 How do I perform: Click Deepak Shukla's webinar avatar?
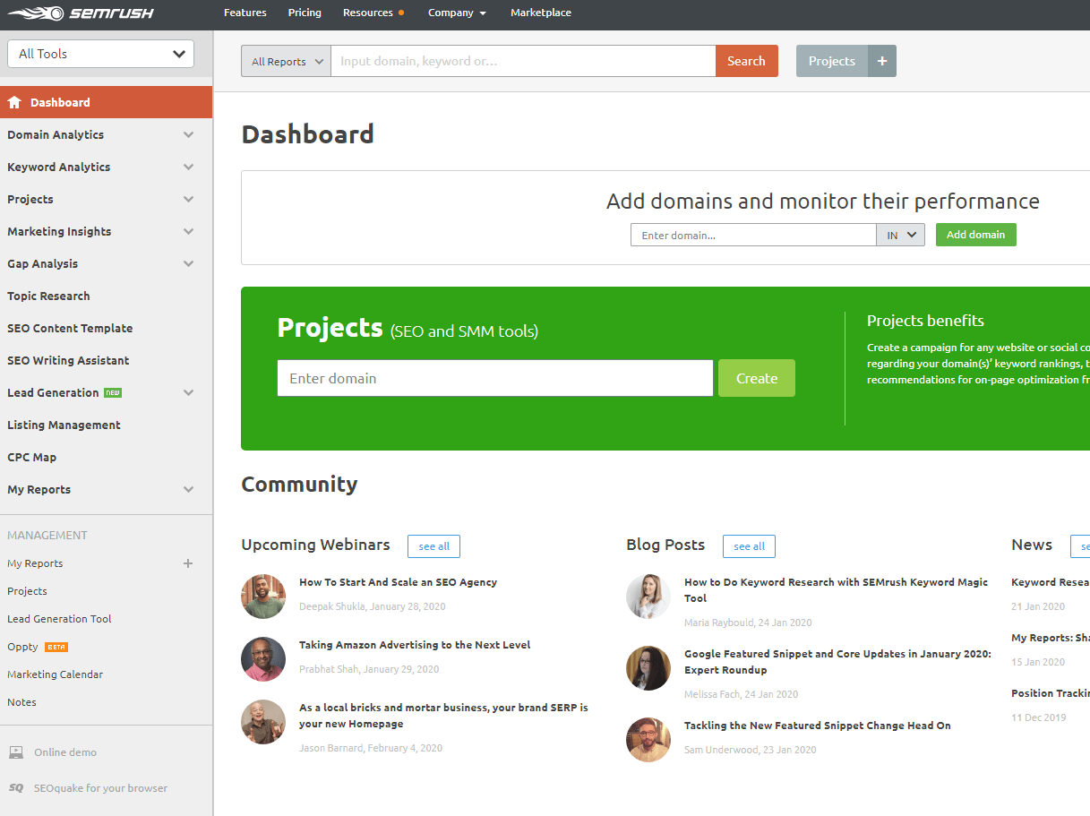tap(263, 597)
